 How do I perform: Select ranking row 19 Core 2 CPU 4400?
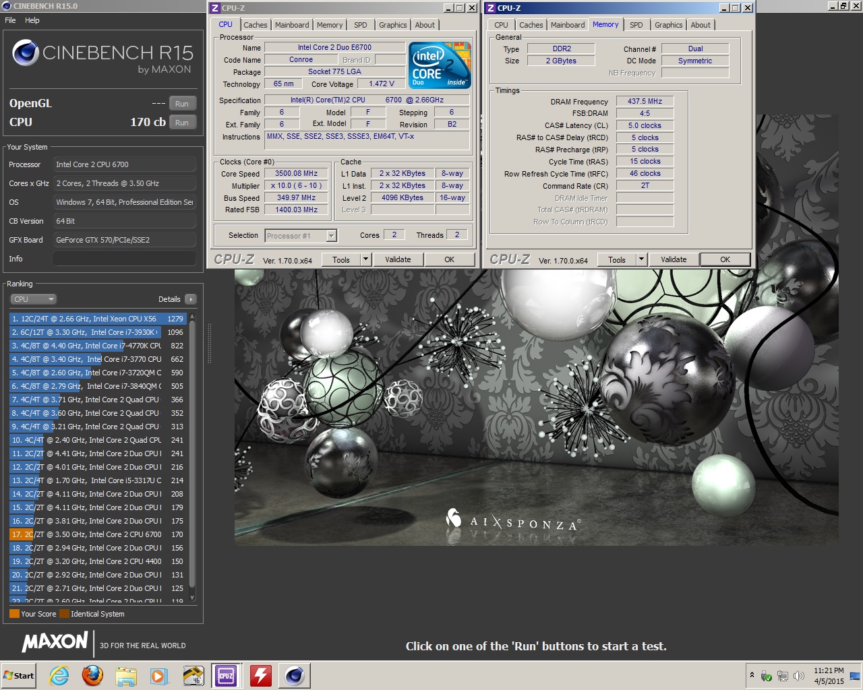click(98, 561)
